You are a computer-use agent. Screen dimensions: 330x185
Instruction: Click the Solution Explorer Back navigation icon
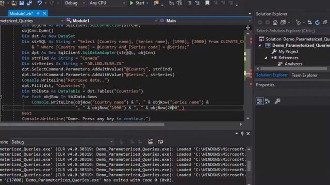click(260, 22)
